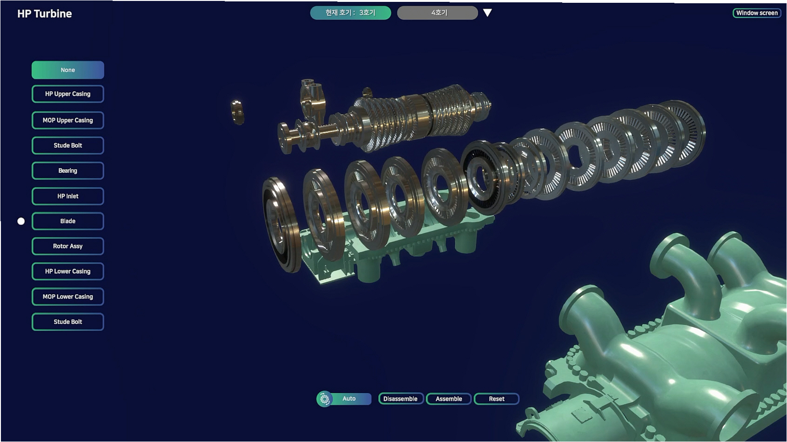Click the white indicator dot beside Blade
This screenshot has height=442, width=787.
[21, 221]
